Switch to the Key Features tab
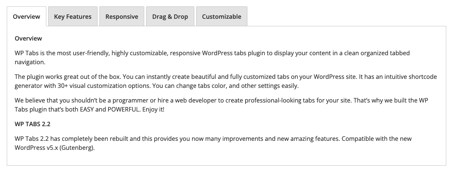 (73, 17)
